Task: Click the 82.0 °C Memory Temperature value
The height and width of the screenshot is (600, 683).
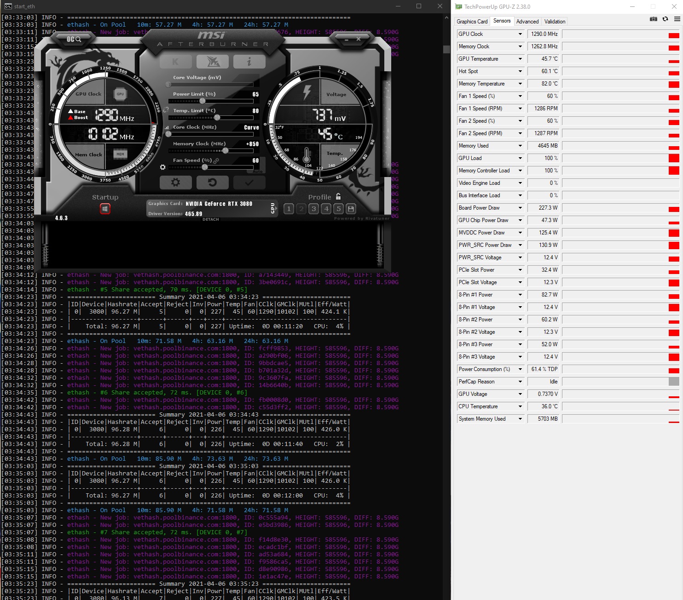Action: pos(544,84)
